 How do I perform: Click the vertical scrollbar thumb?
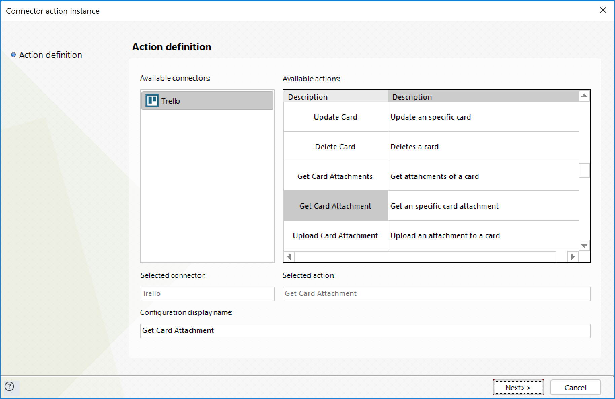584,170
